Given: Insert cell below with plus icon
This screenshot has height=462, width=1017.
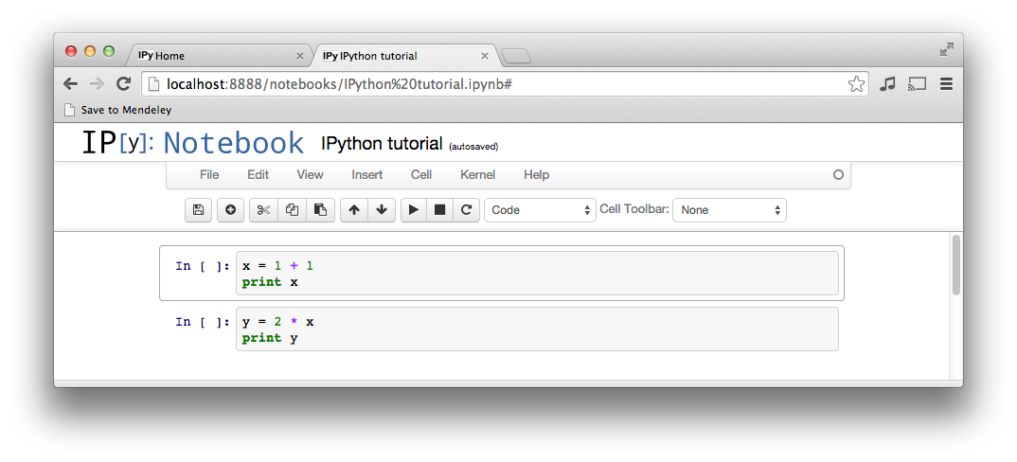Looking at the screenshot, I should coord(230,210).
